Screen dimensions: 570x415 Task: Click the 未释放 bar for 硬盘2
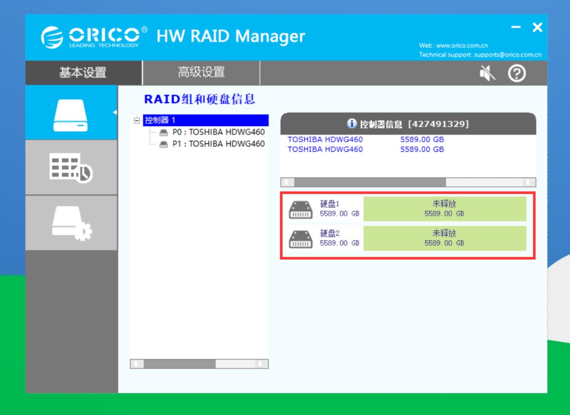coord(444,239)
